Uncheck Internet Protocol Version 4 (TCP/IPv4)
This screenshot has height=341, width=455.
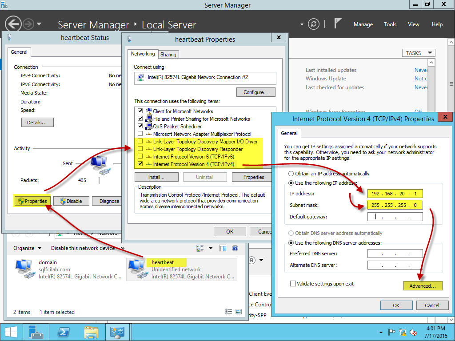tap(140, 164)
